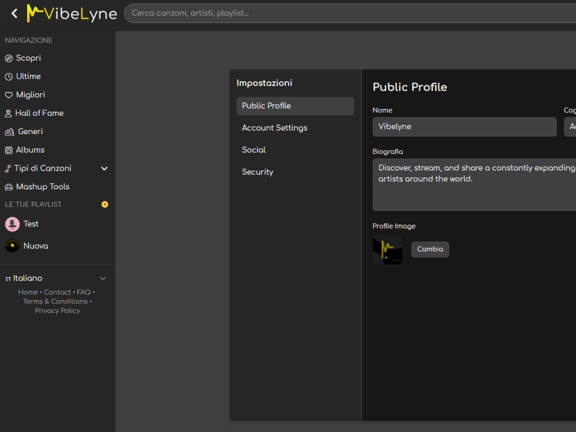This screenshot has width=576, height=432.
Task: Open the FAQ footer link
Action: click(84, 293)
